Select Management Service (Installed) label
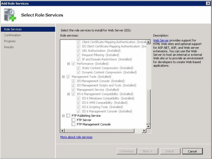 pyautogui.click(x=98, y=90)
